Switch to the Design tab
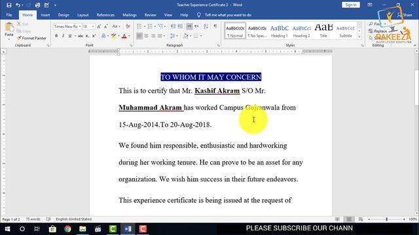 [x=64, y=15]
